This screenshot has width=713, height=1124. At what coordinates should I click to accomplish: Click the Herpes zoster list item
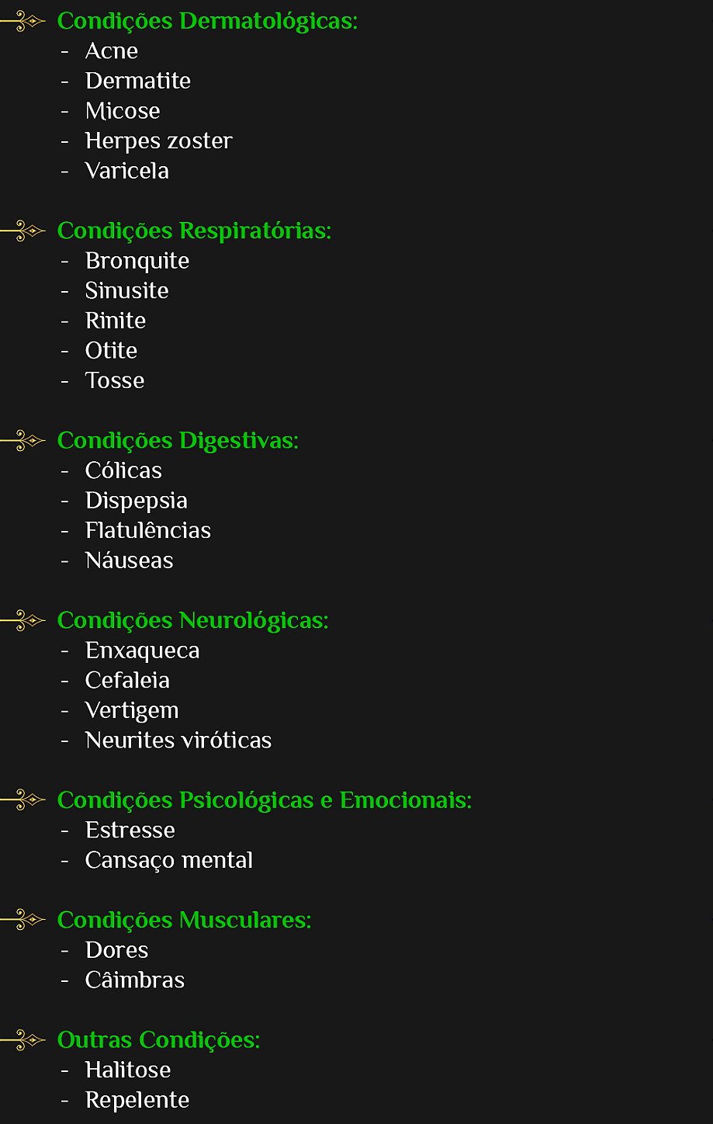click(x=158, y=141)
